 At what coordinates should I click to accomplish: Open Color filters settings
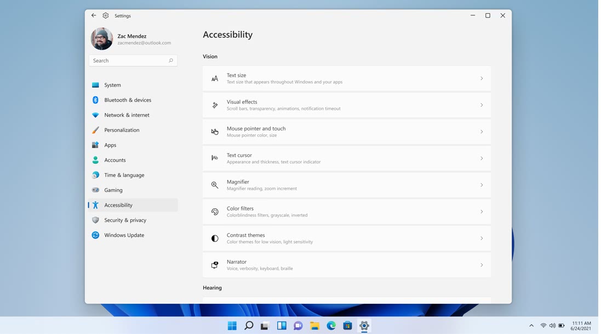click(x=346, y=212)
